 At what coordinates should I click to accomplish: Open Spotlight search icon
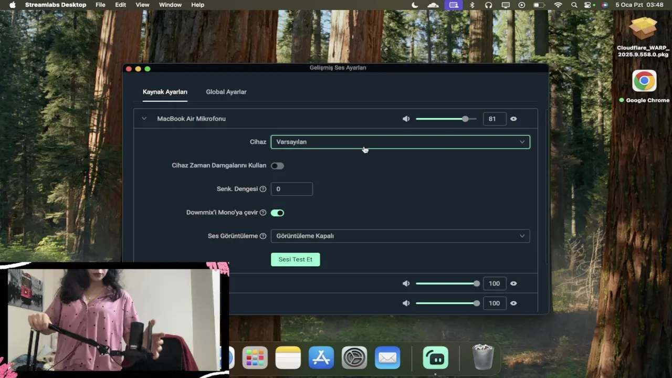click(574, 5)
